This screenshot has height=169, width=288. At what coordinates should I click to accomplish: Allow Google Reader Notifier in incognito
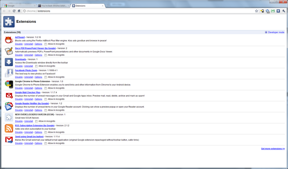(46, 110)
